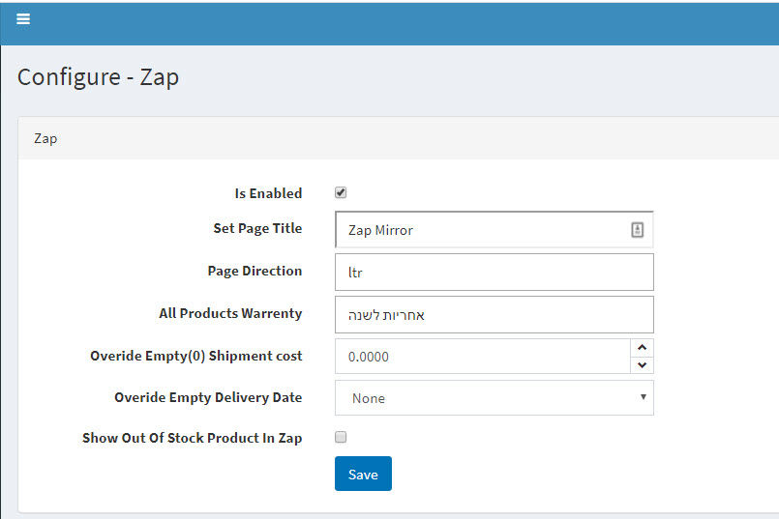This screenshot has height=519, width=779.
Task: Uncheck the Is Enabled checkbox
Action: 341,192
